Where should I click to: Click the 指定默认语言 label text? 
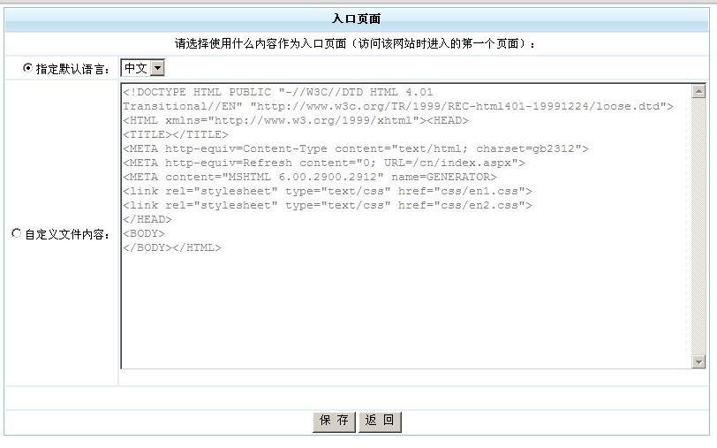pyautogui.click(x=72, y=69)
